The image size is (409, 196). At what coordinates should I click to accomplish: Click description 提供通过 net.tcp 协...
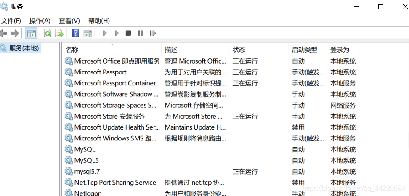(x=194, y=183)
